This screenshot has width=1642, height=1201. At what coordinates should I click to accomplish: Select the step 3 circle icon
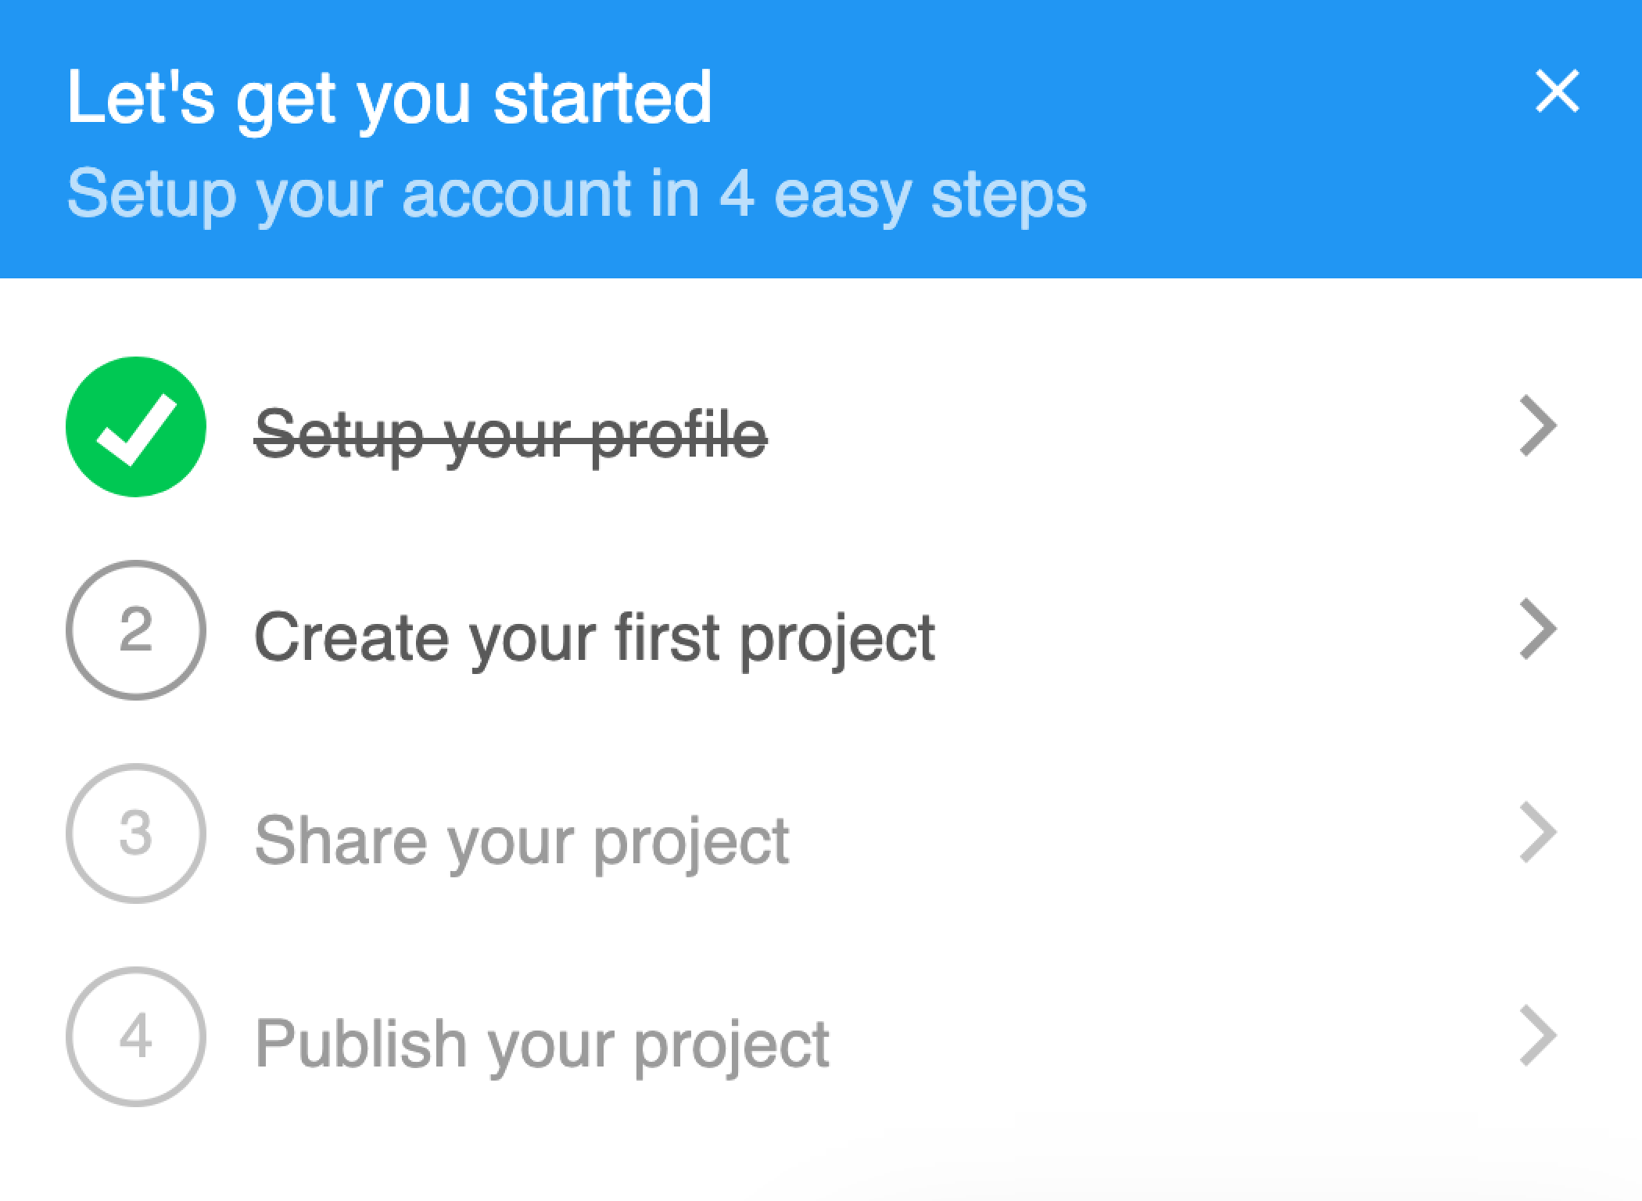coord(136,834)
